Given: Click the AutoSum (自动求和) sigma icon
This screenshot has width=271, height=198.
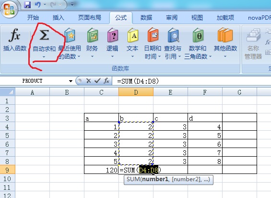Looking at the screenshot, I should (44, 35).
